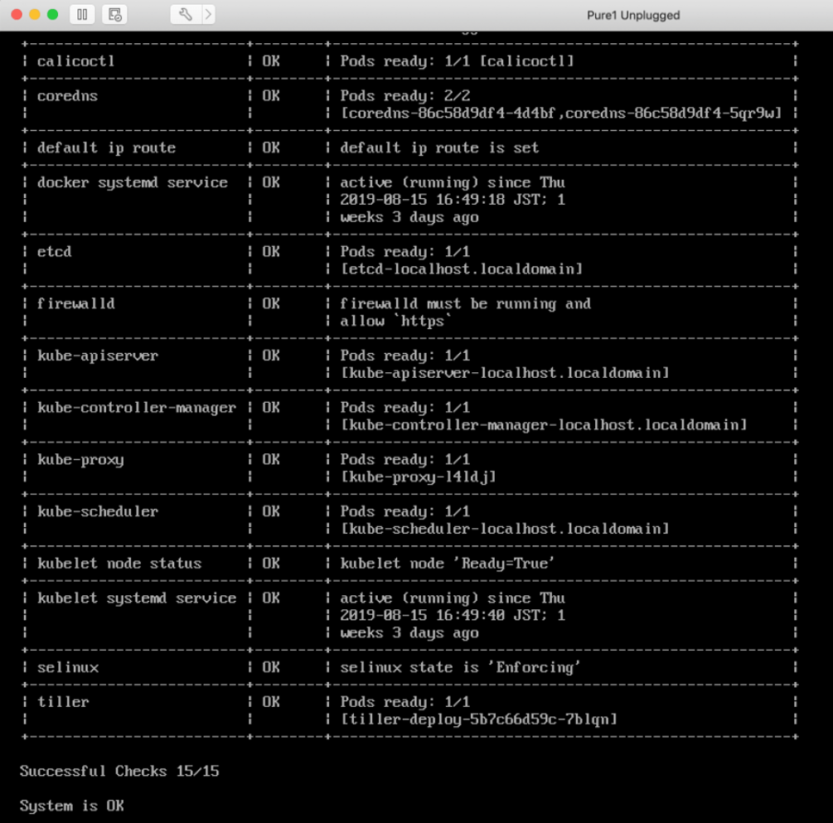This screenshot has width=833, height=823.
Task: Click OK status in calicoctl row
Action: 271,61
